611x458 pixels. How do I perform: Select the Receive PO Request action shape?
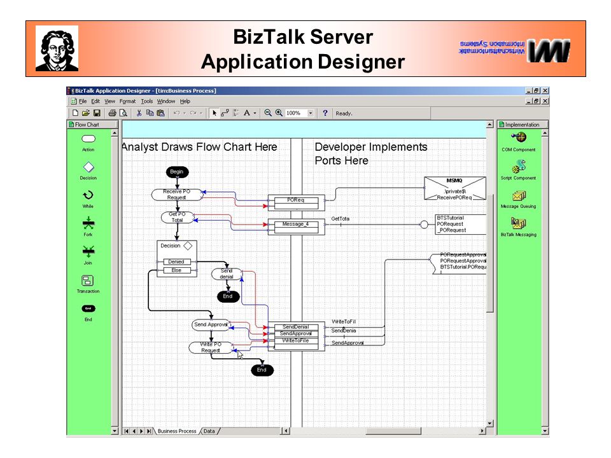click(x=176, y=195)
